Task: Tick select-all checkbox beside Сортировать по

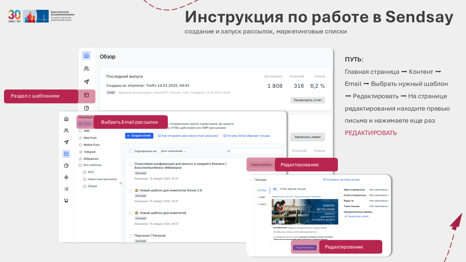Action: pyautogui.click(x=131, y=151)
